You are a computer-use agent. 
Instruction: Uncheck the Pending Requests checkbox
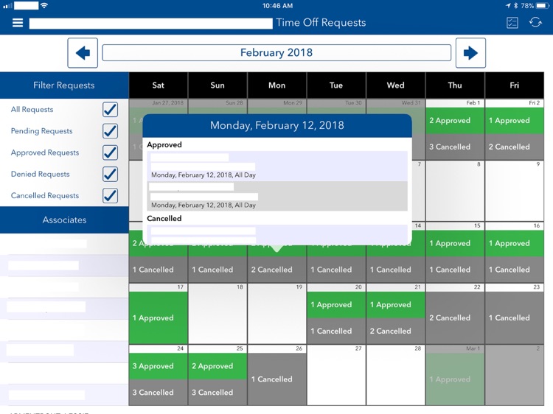110,130
